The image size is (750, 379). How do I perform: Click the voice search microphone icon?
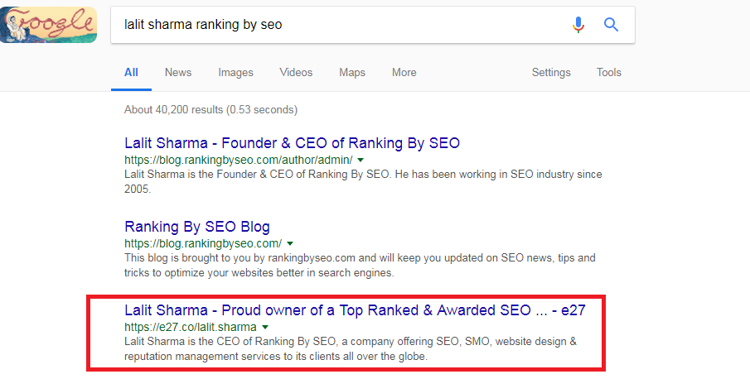pyautogui.click(x=578, y=24)
